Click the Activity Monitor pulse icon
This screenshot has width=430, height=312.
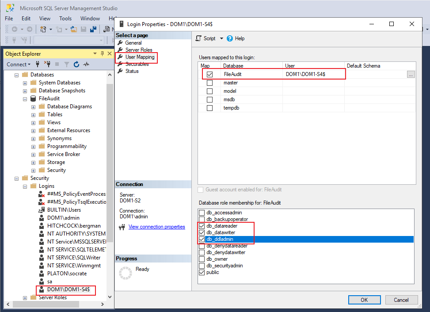click(x=86, y=65)
